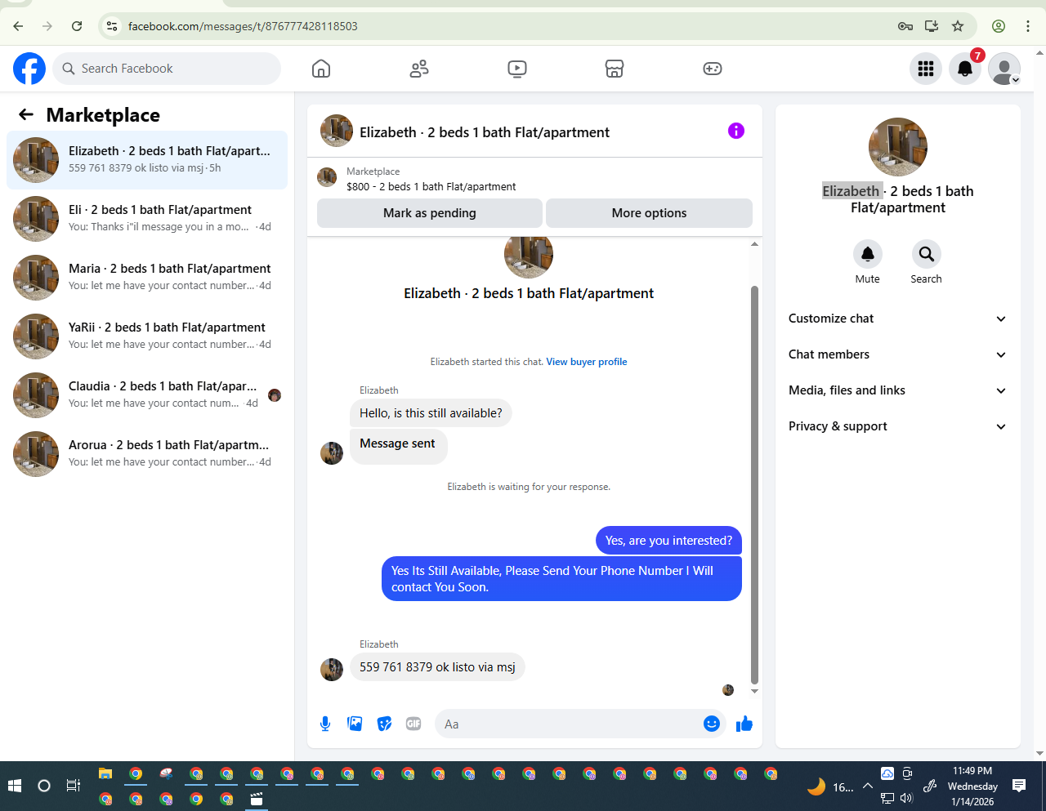Click the purple conversation info icon
The image size is (1046, 811).
coord(736,131)
